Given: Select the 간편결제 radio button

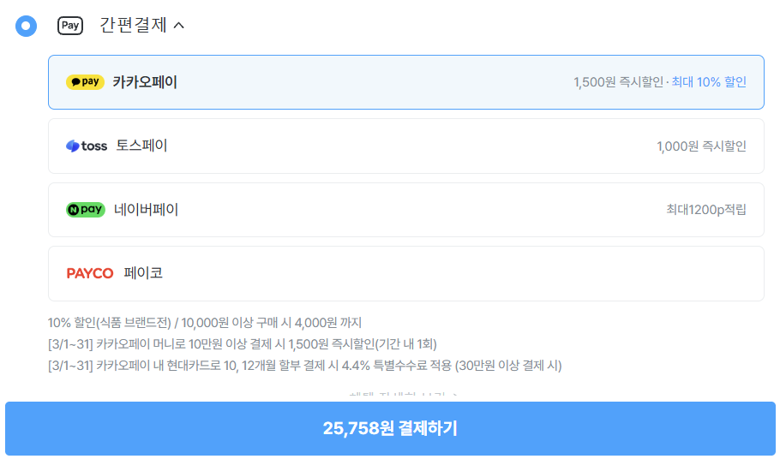Looking at the screenshot, I should (x=27, y=26).
